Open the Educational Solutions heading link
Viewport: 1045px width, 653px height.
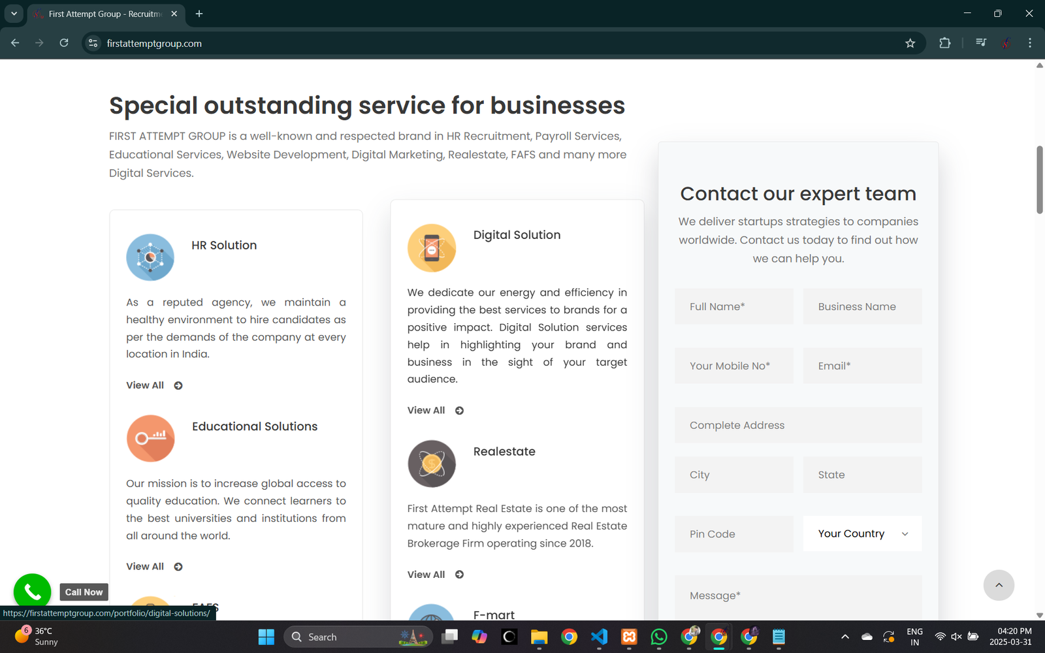coord(255,426)
